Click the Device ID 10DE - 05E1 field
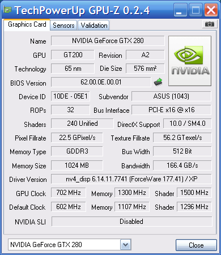This screenshot has height=255, width=221. pyautogui.click(x=70, y=96)
